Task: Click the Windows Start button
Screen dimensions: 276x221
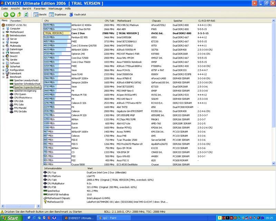Action: 11,218
